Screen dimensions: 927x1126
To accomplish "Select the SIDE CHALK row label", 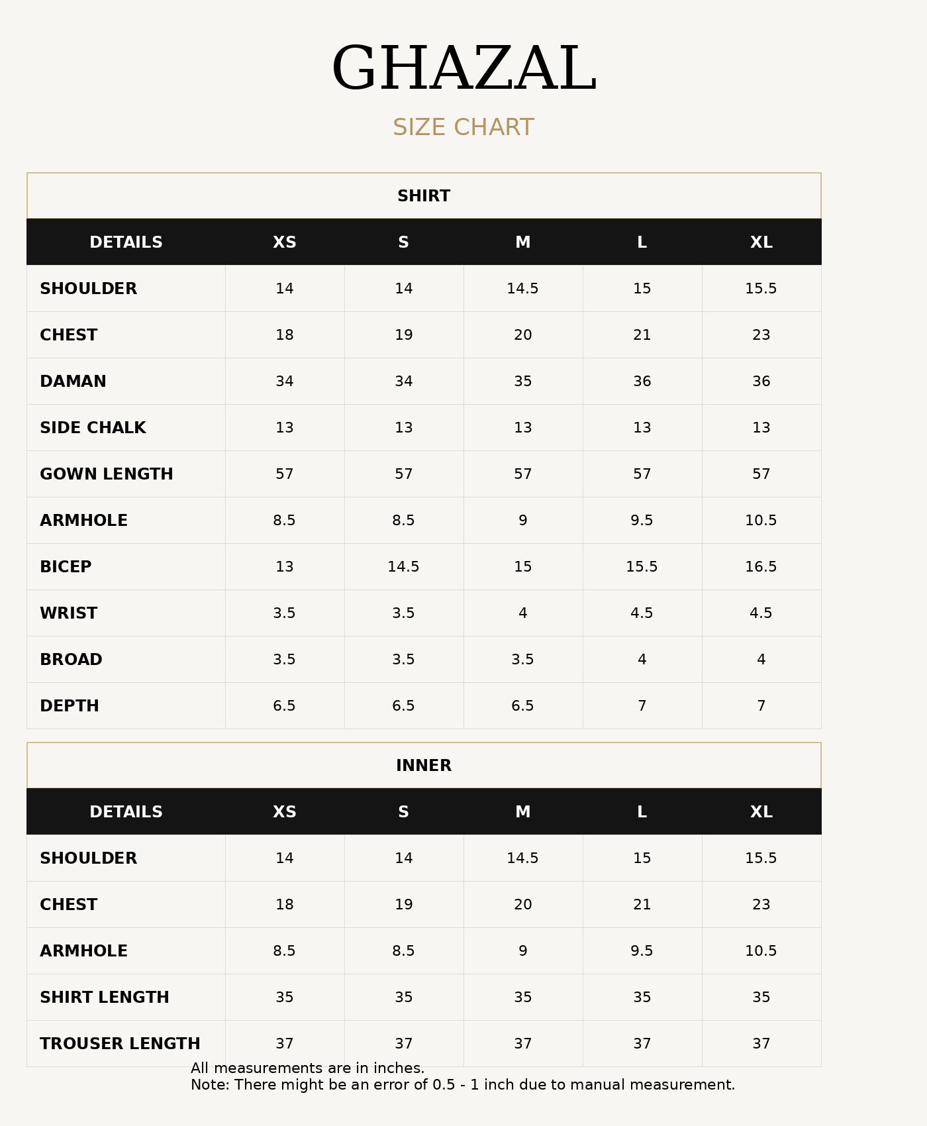I will [93, 428].
